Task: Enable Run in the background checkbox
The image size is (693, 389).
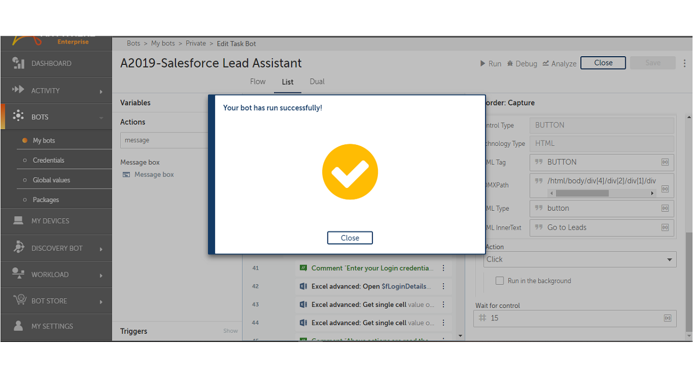Action: 500,281
